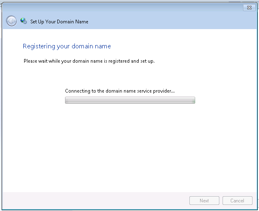Click the blue header band right of the title
The width and height of the screenshot is (259, 211).
click(x=172, y=22)
